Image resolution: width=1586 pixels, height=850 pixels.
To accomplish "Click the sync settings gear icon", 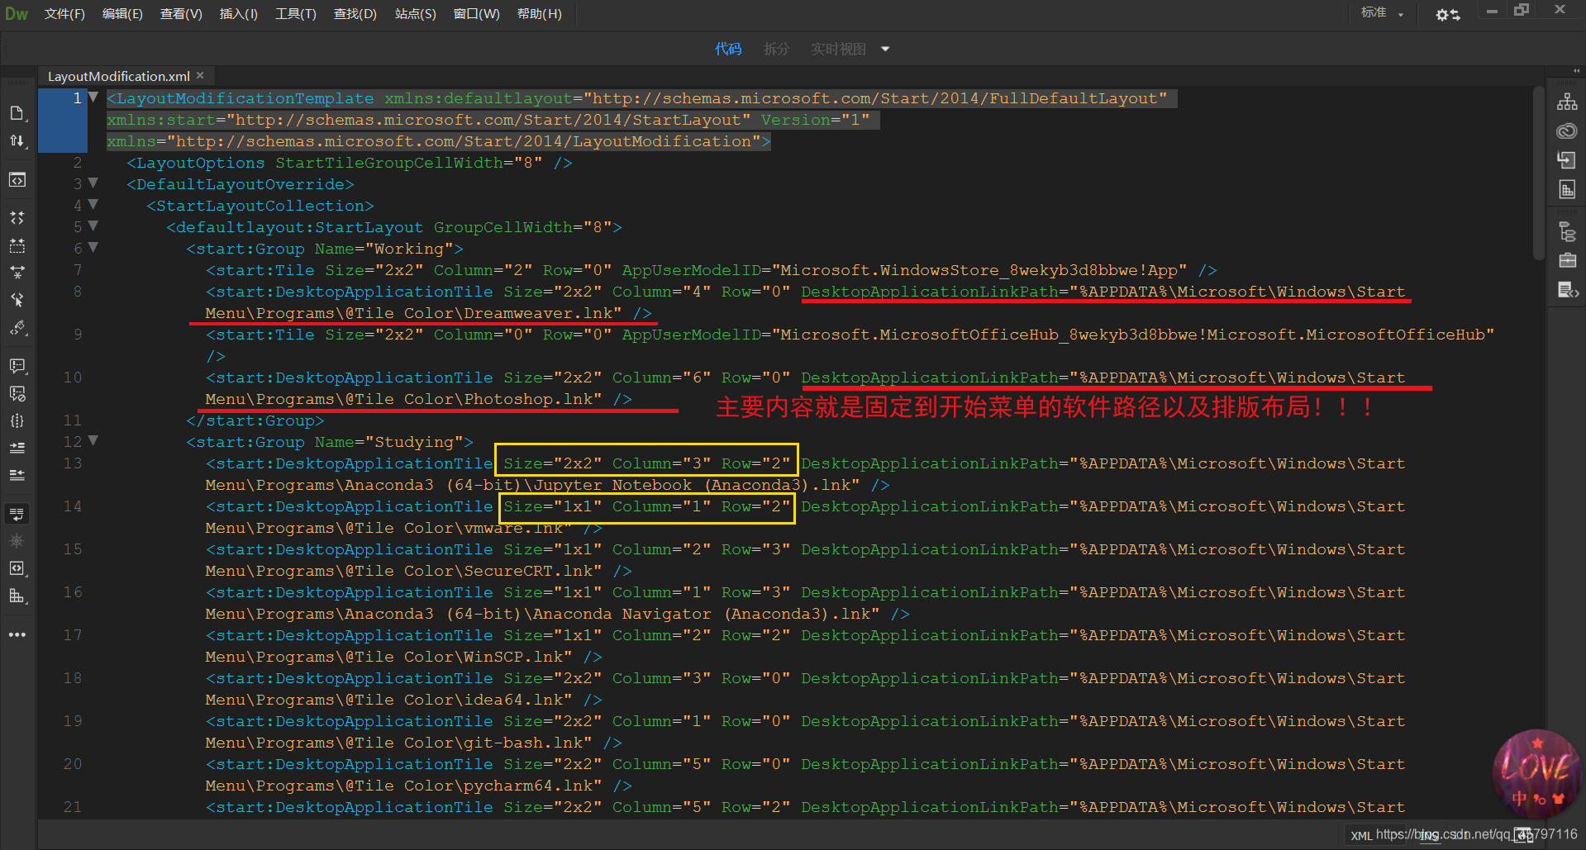I will [1447, 14].
